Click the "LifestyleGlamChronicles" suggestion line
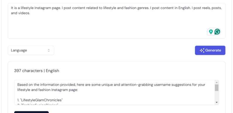 [x=40, y=100]
